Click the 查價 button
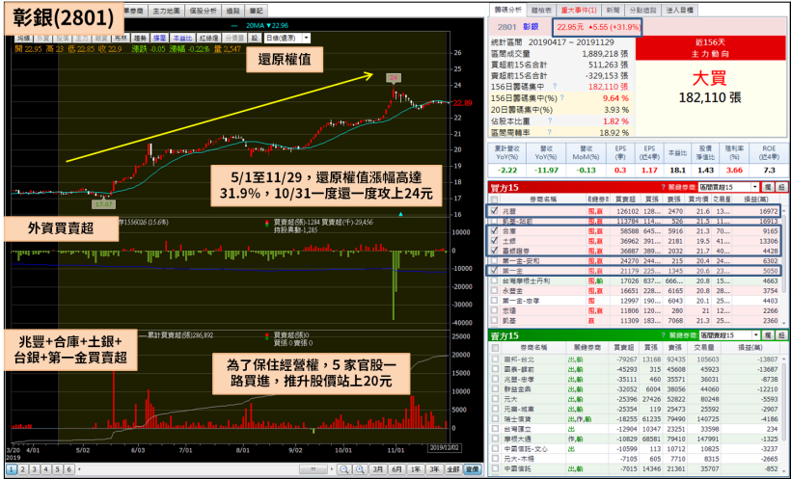This screenshot has width=791, height=479. point(472,469)
